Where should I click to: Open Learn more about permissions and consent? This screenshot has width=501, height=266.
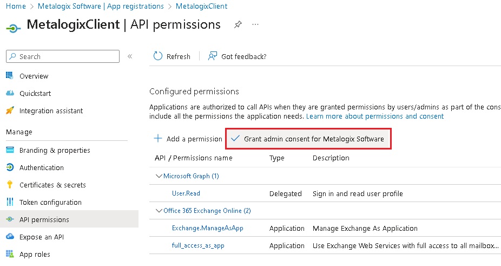375,116
